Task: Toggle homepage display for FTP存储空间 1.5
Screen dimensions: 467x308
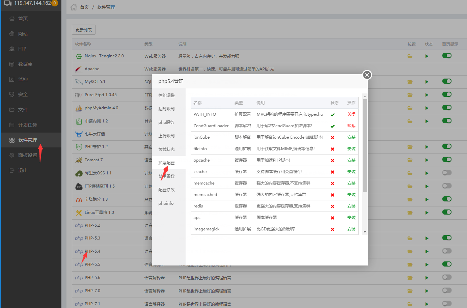Action: coord(447,186)
